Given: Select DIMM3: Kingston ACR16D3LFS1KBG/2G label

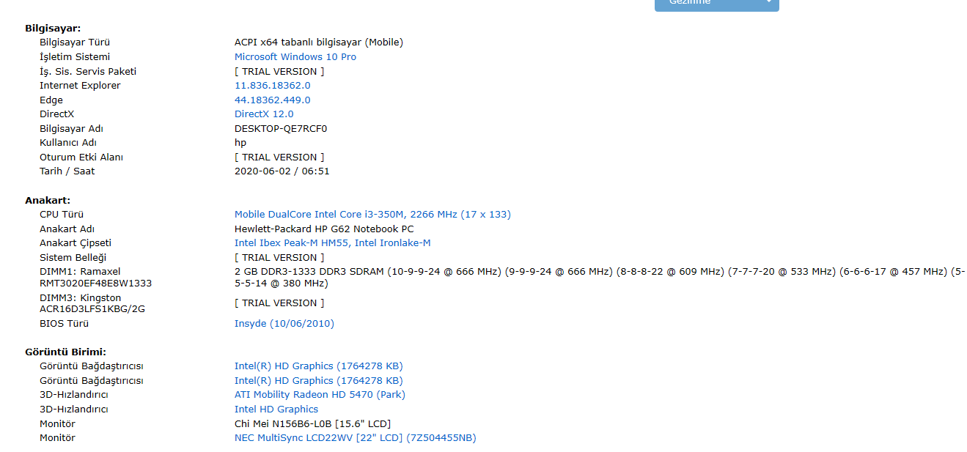Looking at the screenshot, I should tap(92, 303).
